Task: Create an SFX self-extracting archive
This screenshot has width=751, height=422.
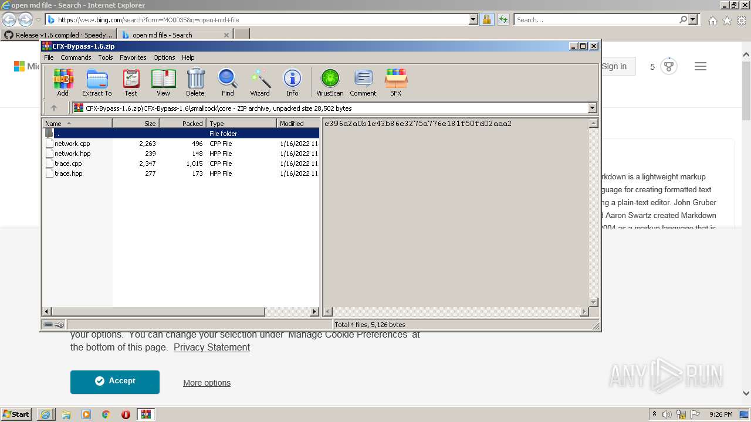Action: (396, 83)
